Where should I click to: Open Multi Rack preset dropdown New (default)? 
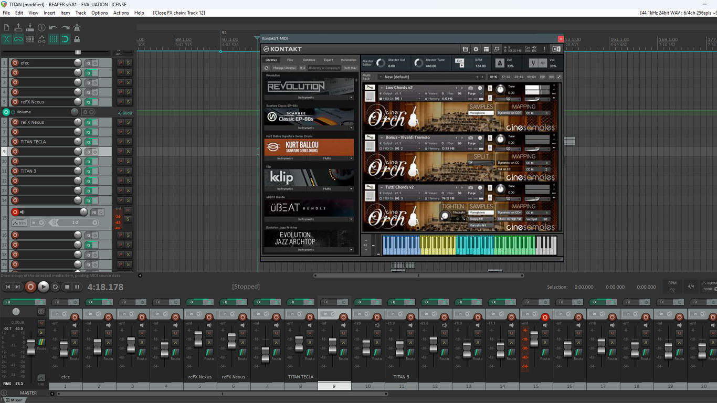[430, 77]
